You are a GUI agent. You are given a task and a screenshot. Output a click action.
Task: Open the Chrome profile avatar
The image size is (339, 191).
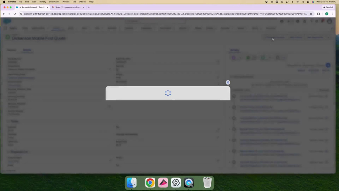(x=327, y=14)
